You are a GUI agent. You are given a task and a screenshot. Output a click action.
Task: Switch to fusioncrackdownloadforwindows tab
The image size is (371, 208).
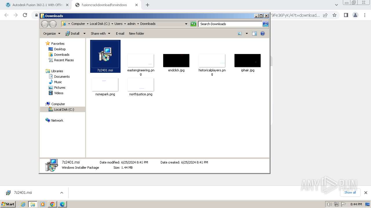point(104,5)
